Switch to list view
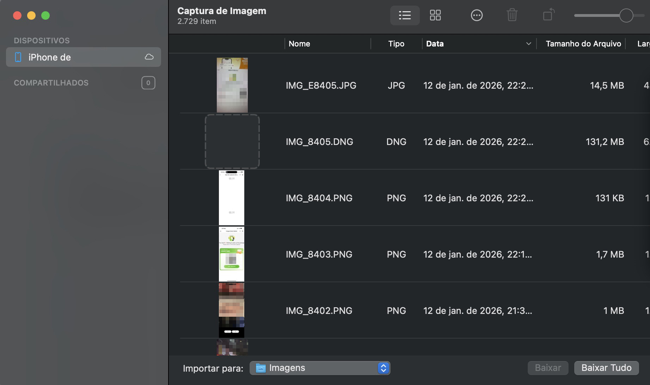 pos(405,15)
